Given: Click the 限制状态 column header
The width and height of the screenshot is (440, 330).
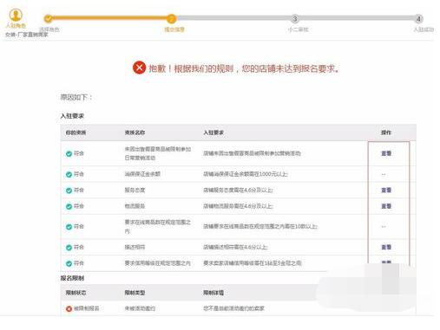Looking at the screenshot, I should pyautogui.click(x=76, y=293).
